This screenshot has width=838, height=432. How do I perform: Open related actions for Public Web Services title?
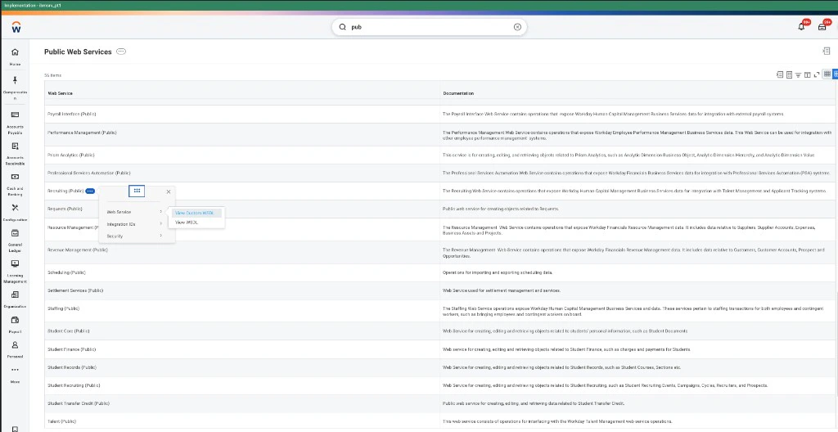(x=121, y=52)
